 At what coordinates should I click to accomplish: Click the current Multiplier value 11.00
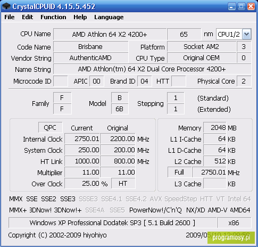pos(82,172)
